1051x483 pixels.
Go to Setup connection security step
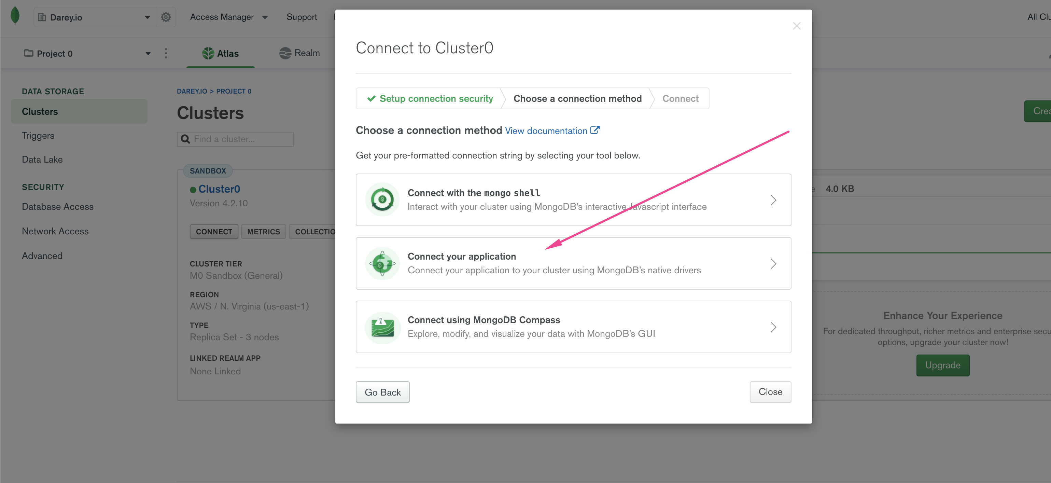(431, 98)
